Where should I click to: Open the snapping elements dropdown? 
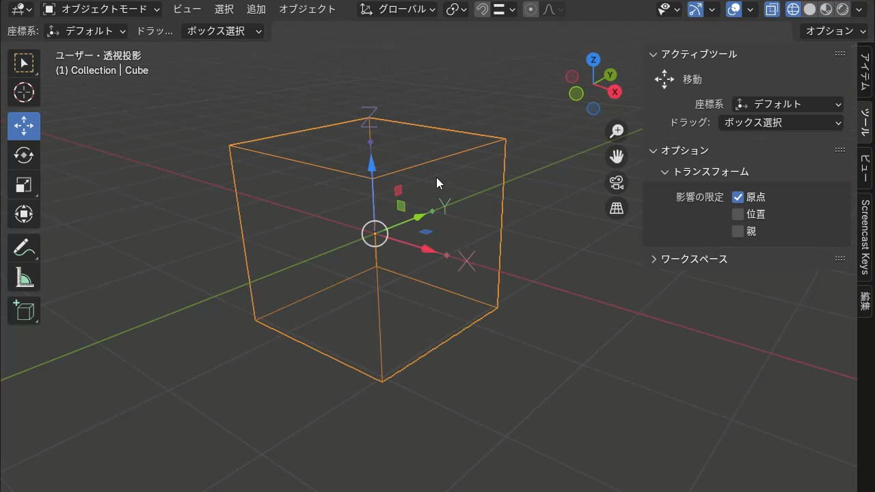pyautogui.click(x=504, y=10)
